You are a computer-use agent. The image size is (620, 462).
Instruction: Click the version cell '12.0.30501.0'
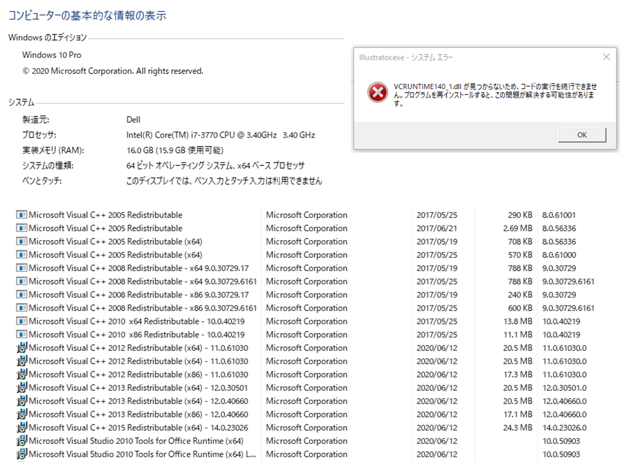click(564, 388)
